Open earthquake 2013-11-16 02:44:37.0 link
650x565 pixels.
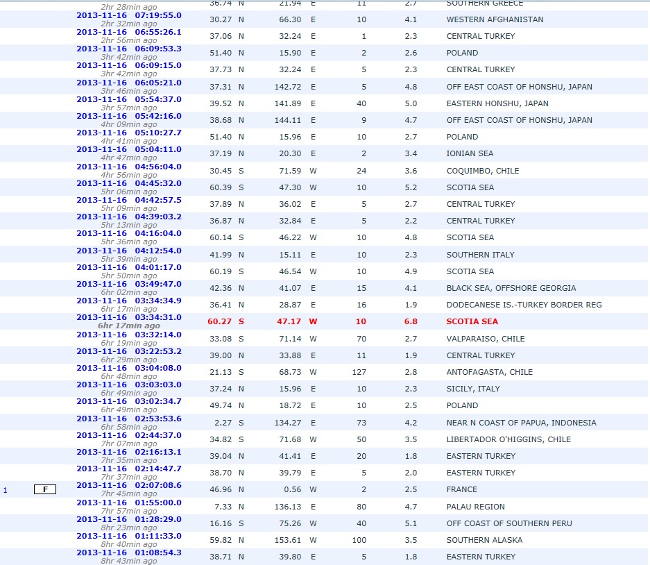click(129, 435)
